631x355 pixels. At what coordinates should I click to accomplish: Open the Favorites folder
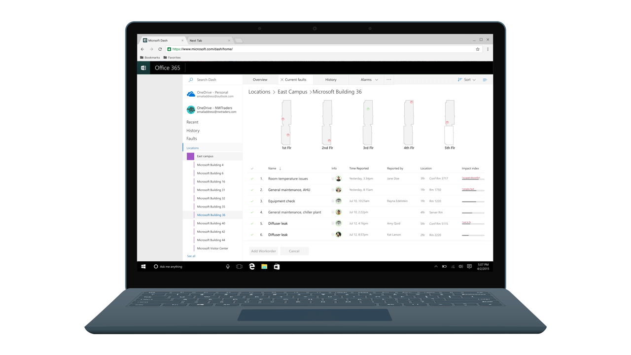pos(172,58)
